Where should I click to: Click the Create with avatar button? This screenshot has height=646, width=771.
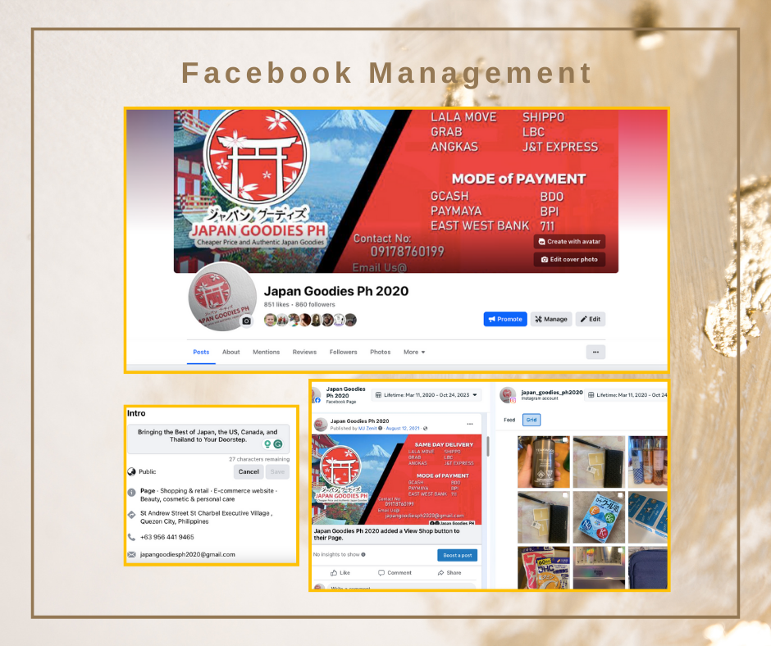click(x=569, y=241)
